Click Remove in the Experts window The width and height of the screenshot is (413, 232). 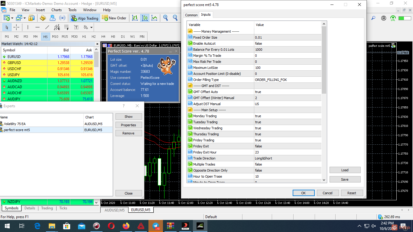click(x=128, y=133)
